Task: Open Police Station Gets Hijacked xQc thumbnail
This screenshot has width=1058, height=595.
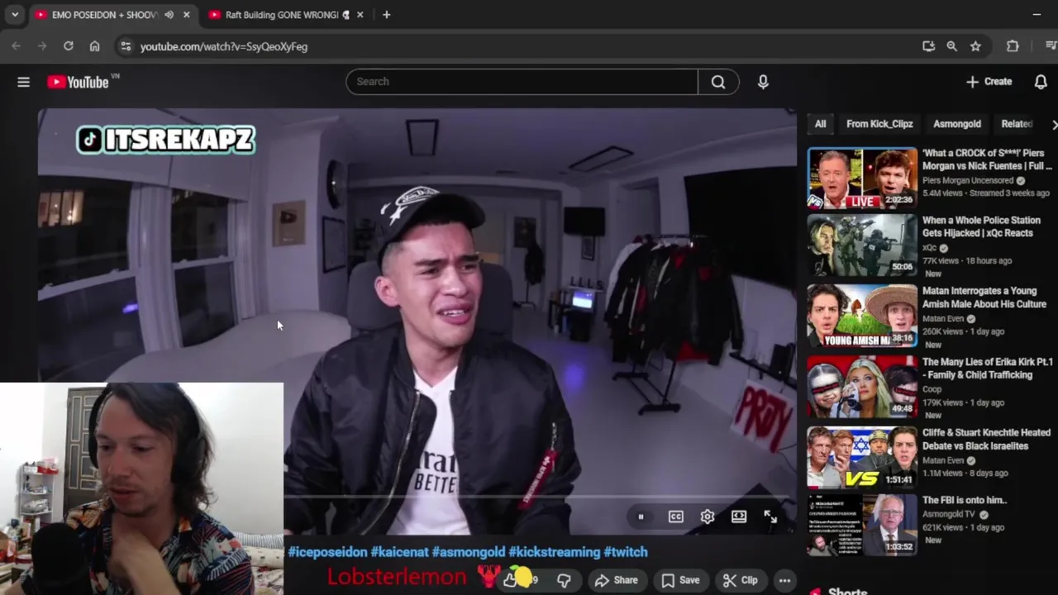Action: click(862, 245)
